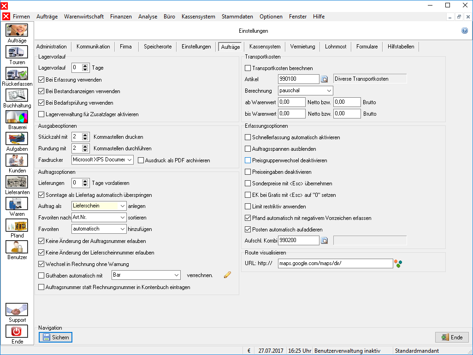Increase Stückzahl Kommastellen spinner
The image size is (473, 355).
85,135
